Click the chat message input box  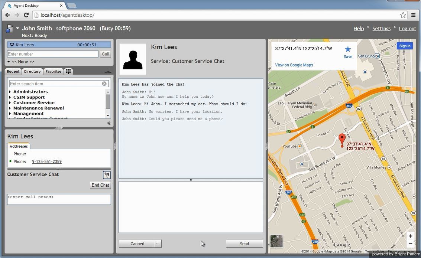[191, 207]
